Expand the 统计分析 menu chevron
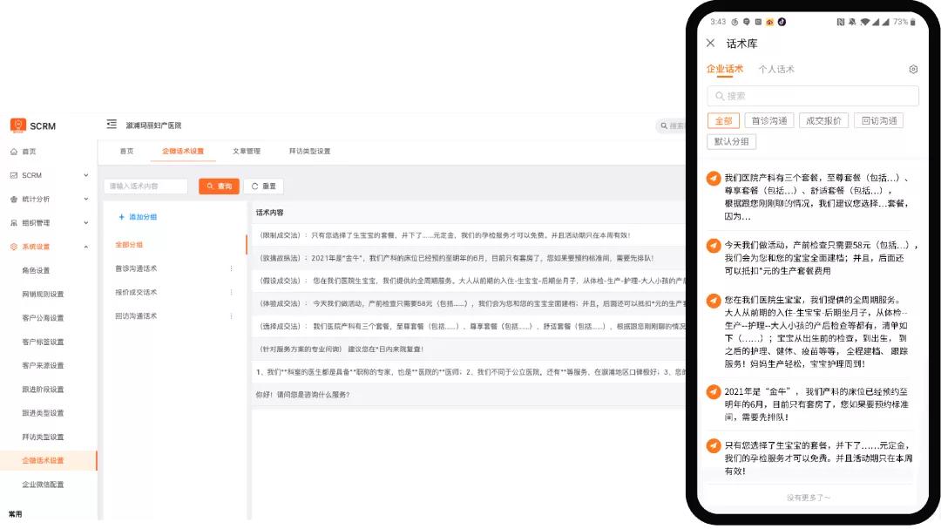The width and height of the screenshot is (941, 529). (85, 200)
